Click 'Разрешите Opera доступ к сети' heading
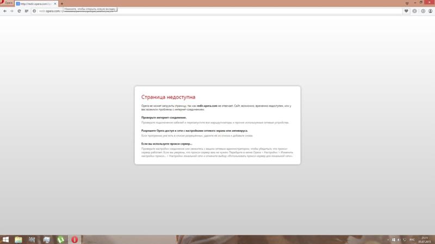 195,131
